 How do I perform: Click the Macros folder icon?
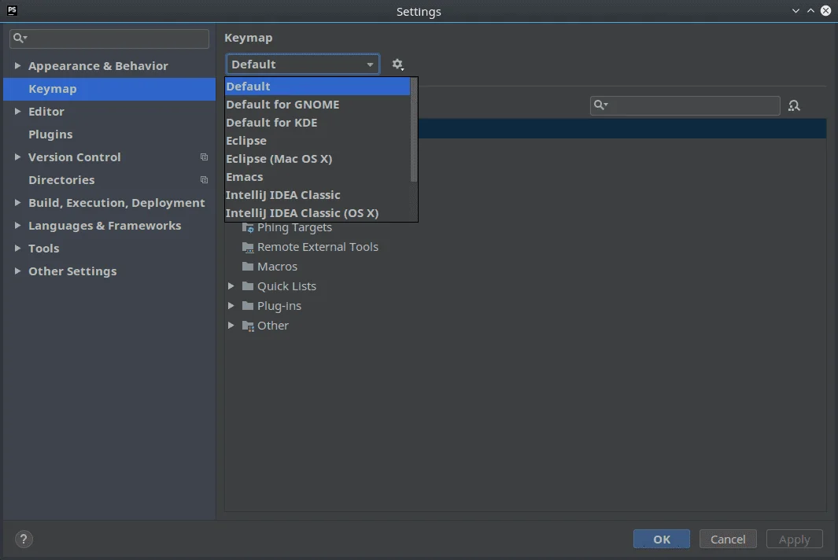pyautogui.click(x=247, y=266)
